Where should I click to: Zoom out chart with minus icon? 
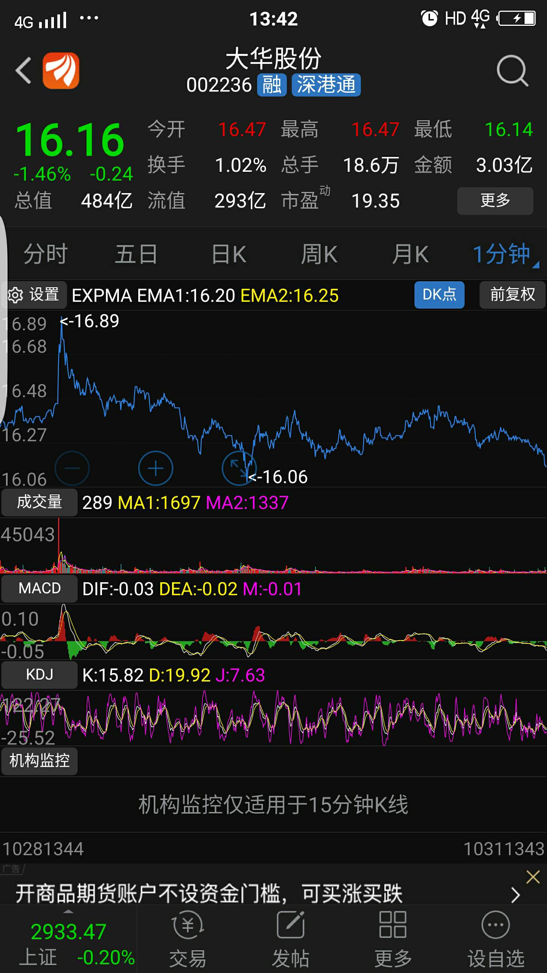pyautogui.click(x=72, y=468)
